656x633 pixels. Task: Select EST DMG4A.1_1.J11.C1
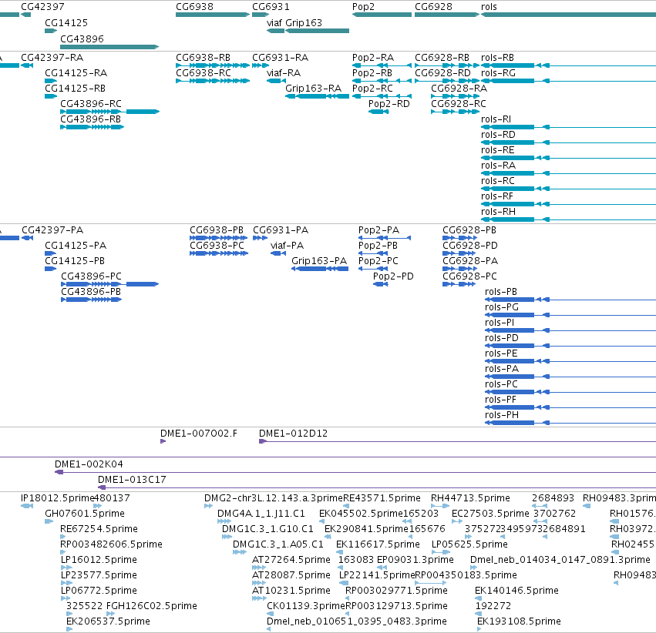tap(224, 521)
